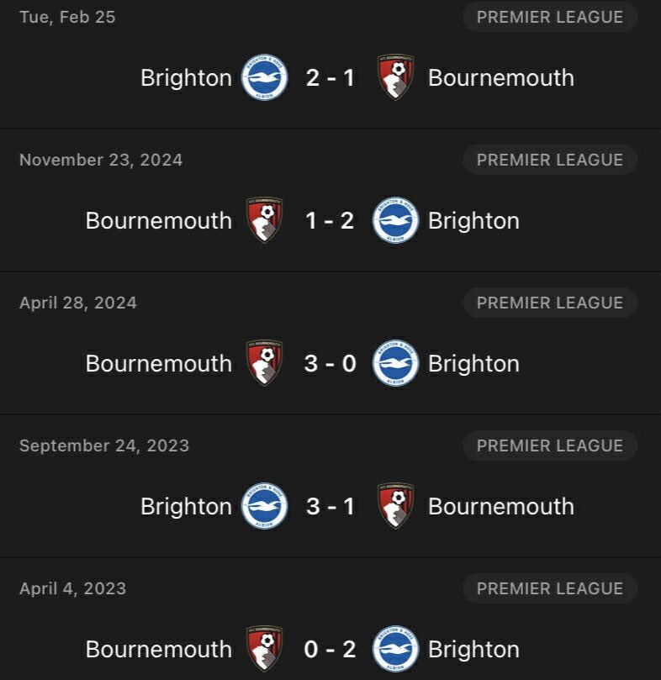This screenshot has width=661, height=680.
Task: Click Premier League badge for Feb 25 match
Action: pyautogui.click(x=550, y=17)
